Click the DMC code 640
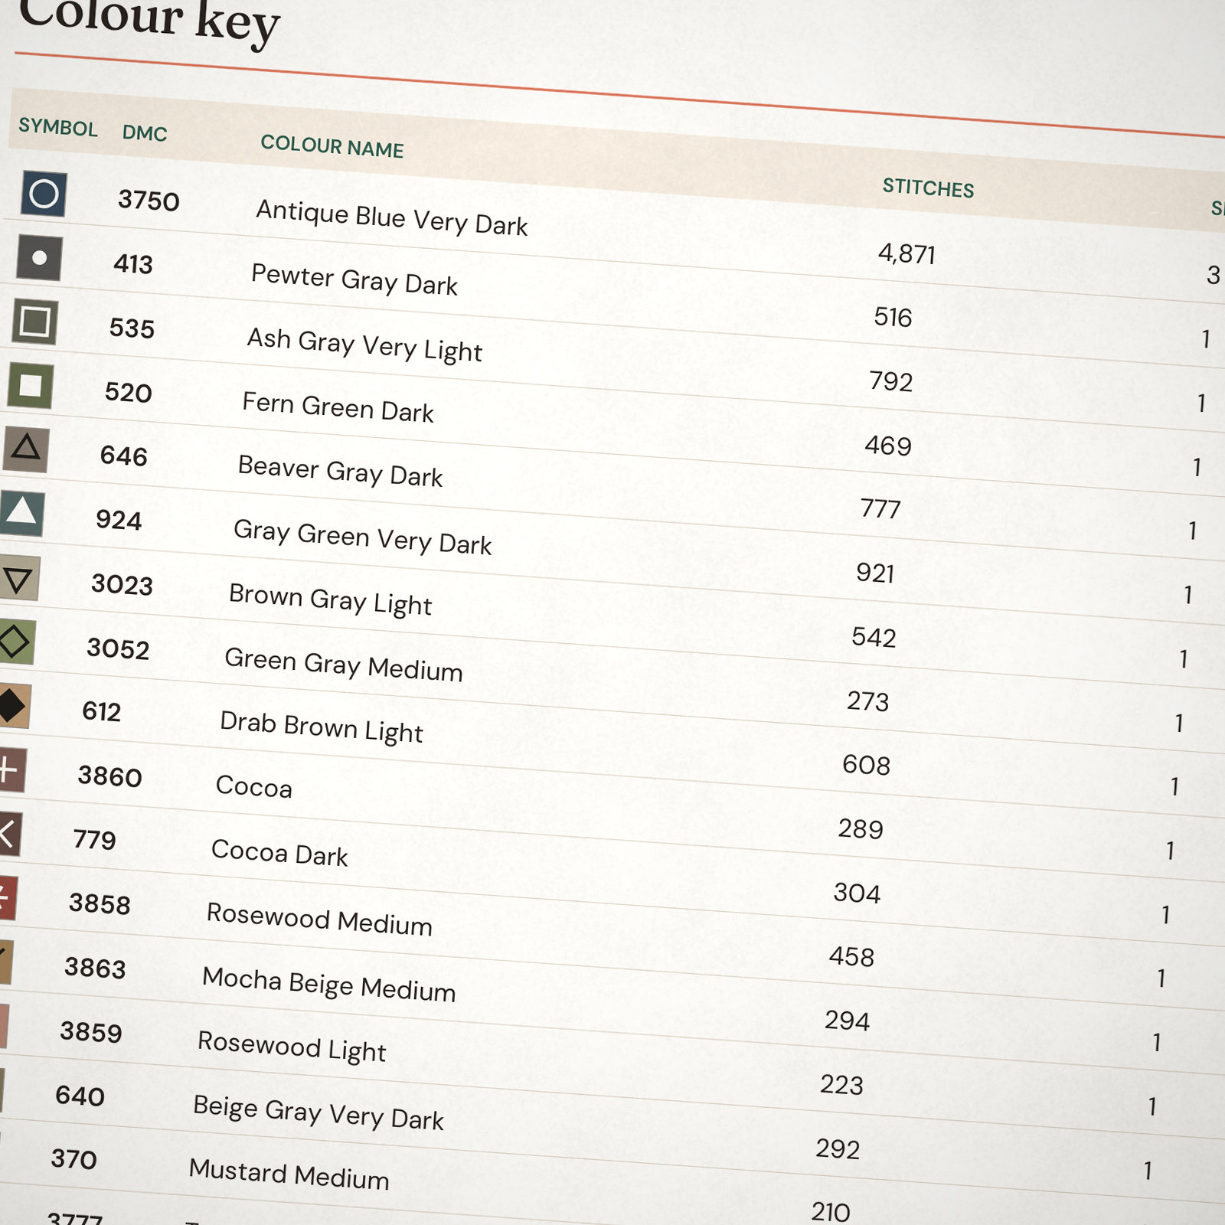This screenshot has height=1225, width=1225. 80,1096
